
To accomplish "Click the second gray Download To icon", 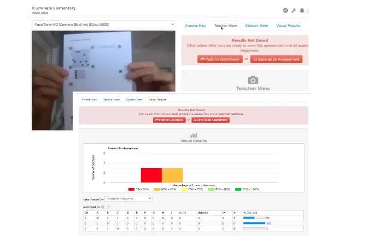I will pos(109,207).
